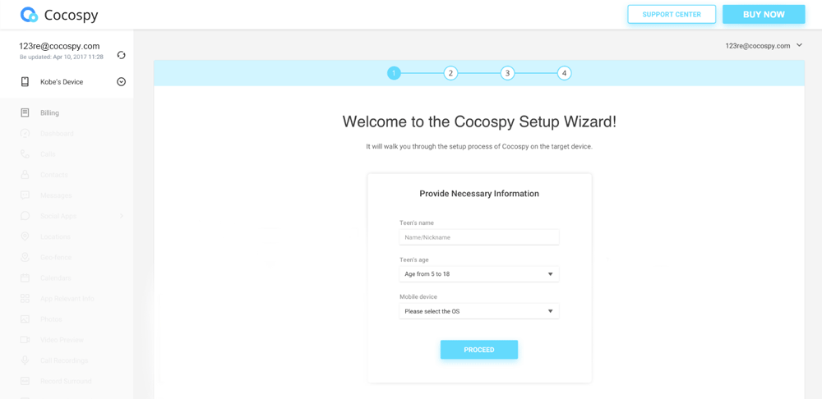The height and width of the screenshot is (399, 822).
Task: Click the Locations pin icon
Action: (x=25, y=236)
